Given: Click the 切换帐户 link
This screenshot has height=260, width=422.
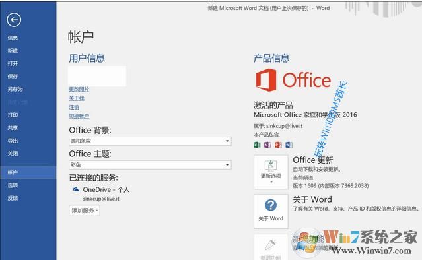Looking at the screenshot, I should click(79, 116).
